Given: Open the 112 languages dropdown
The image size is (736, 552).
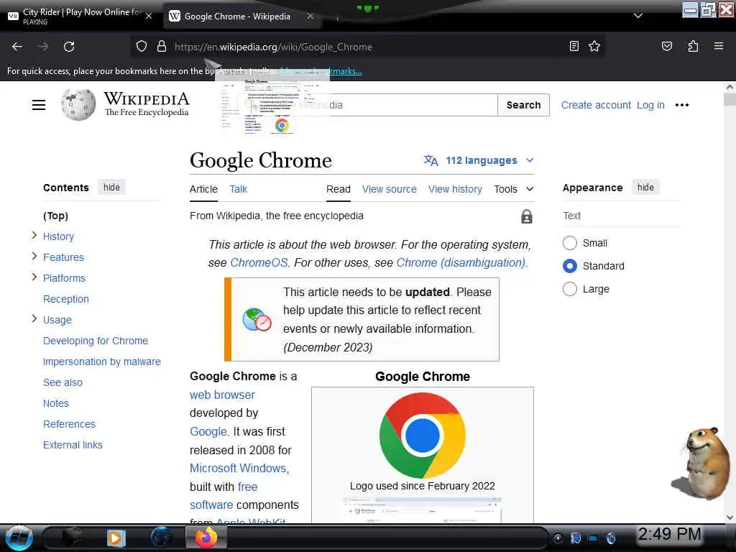Looking at the screenshot, I should [x=479, y=160].
